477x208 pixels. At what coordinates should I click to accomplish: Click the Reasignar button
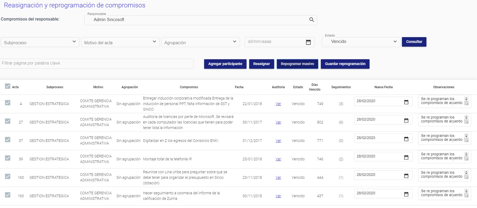pos(262,64)
